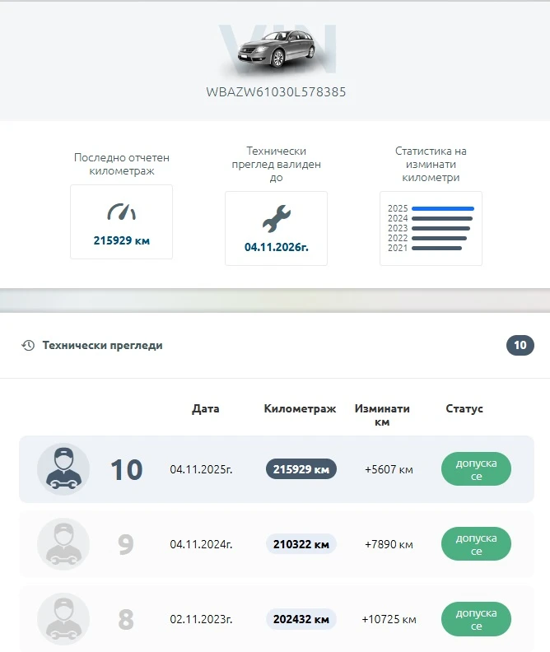Screen dimensions: 550x652
Task: Open the yearly kilometers statistics chart
Action: (431, 228)
